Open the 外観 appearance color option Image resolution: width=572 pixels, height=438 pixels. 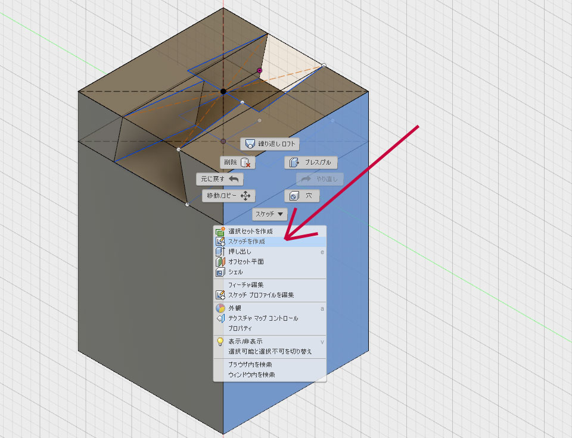click(x=235, y=308)
